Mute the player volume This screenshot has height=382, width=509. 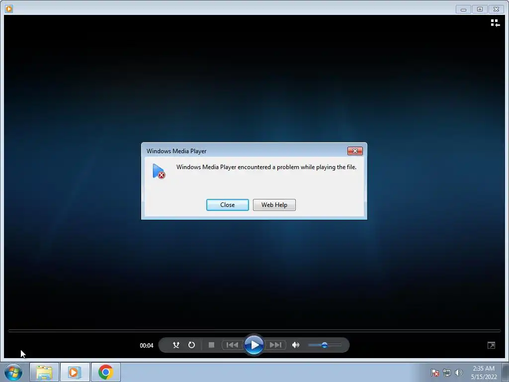coord(296,345)
